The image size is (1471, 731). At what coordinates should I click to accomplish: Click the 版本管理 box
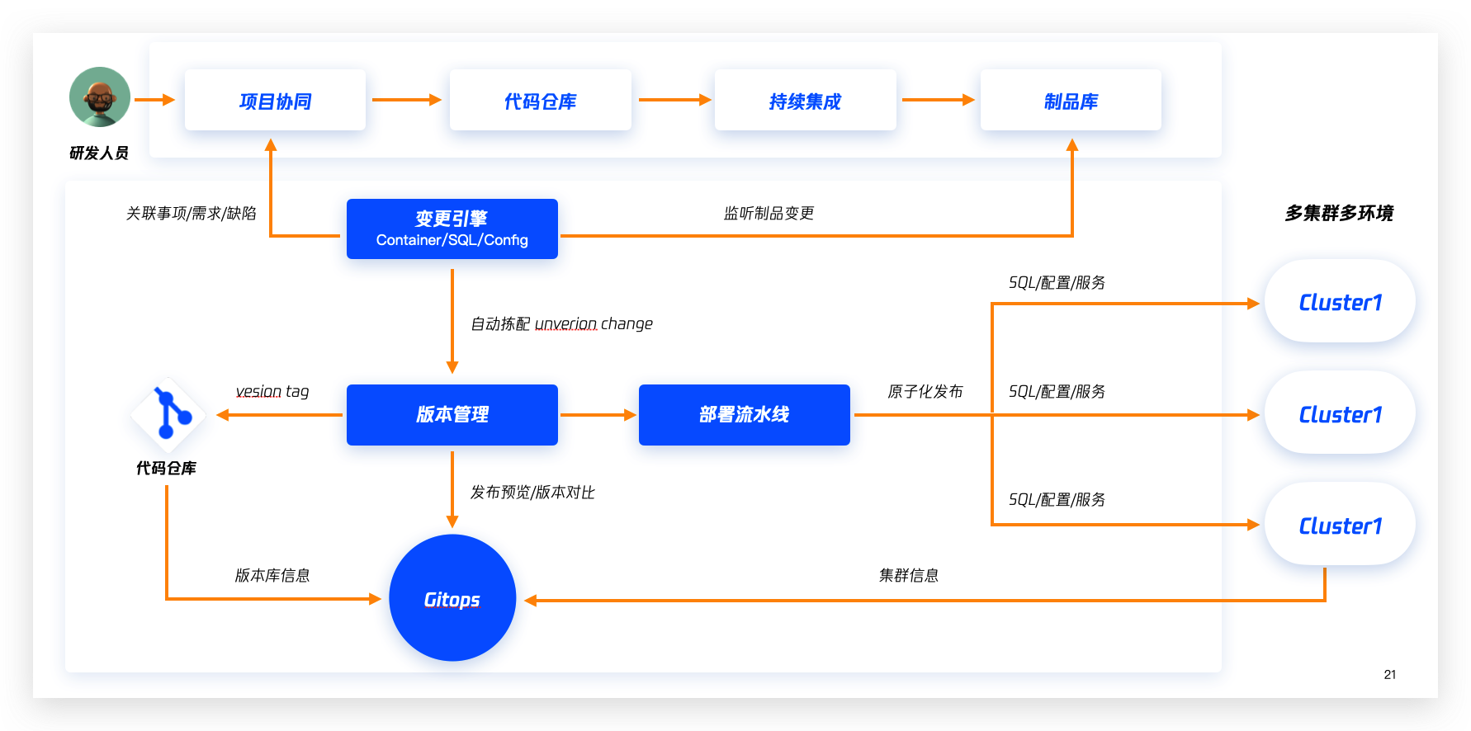click(452, 415)
